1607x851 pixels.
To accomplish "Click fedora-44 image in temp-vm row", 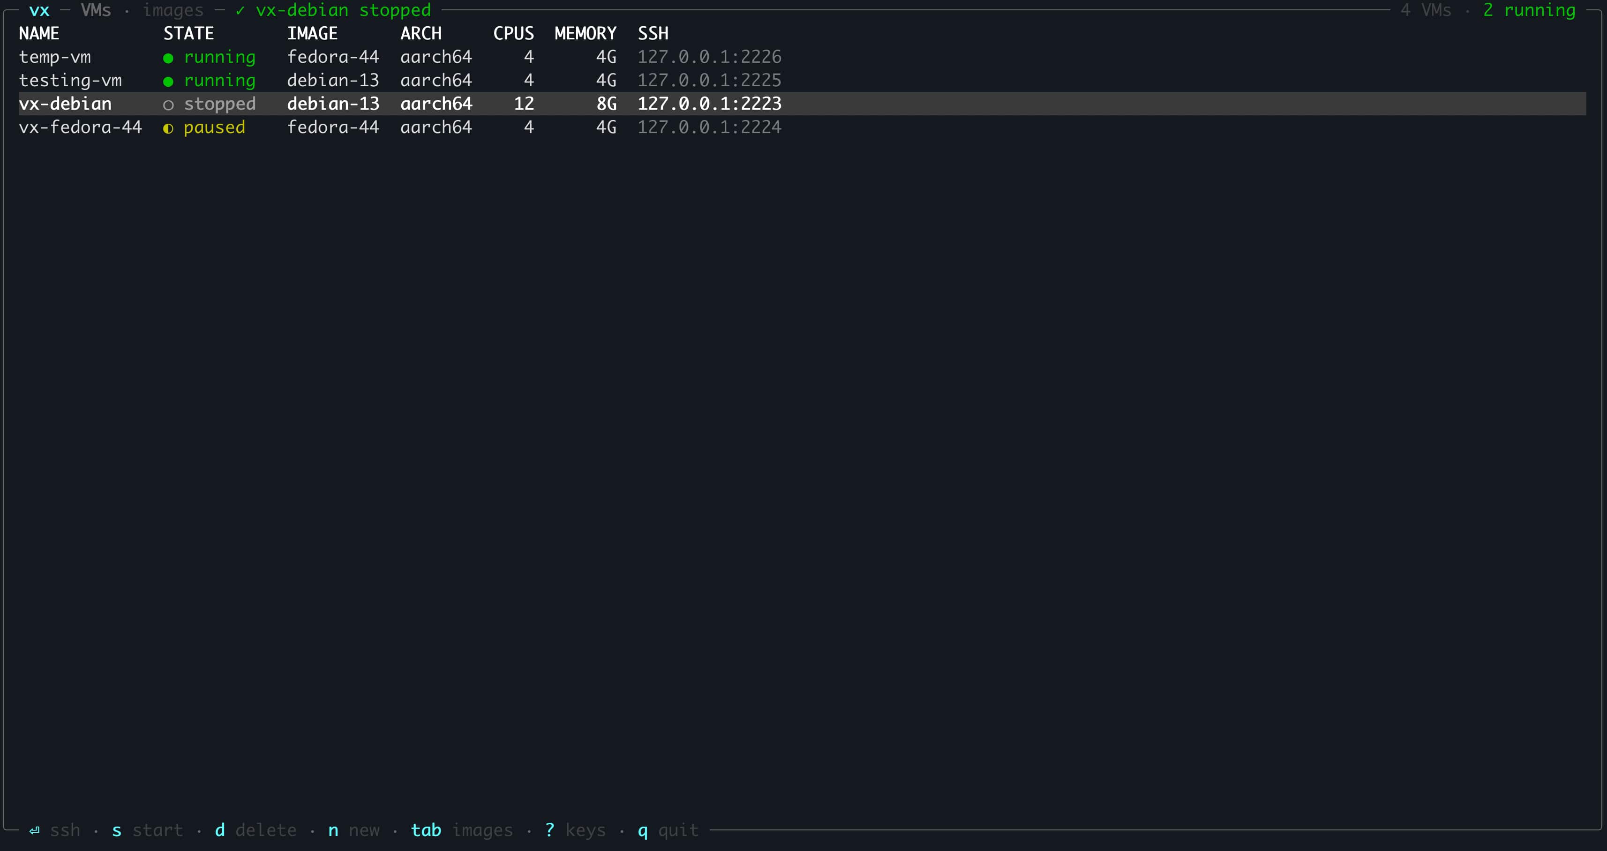I will pos(333,57).
